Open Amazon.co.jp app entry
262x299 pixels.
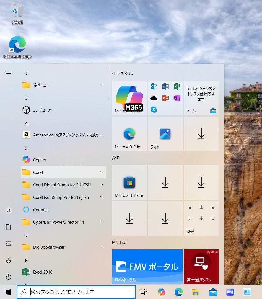click(x=63, y=135)
